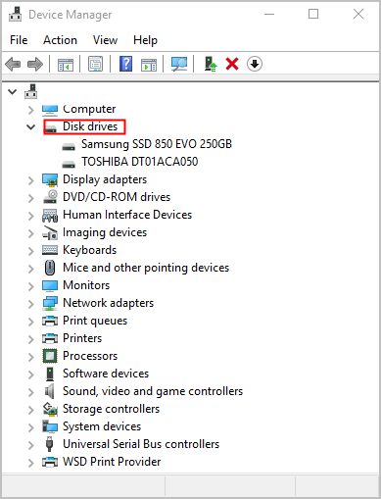The image size is (381, 499).
Task: Expand the Display adapters category
Action: 31,180
